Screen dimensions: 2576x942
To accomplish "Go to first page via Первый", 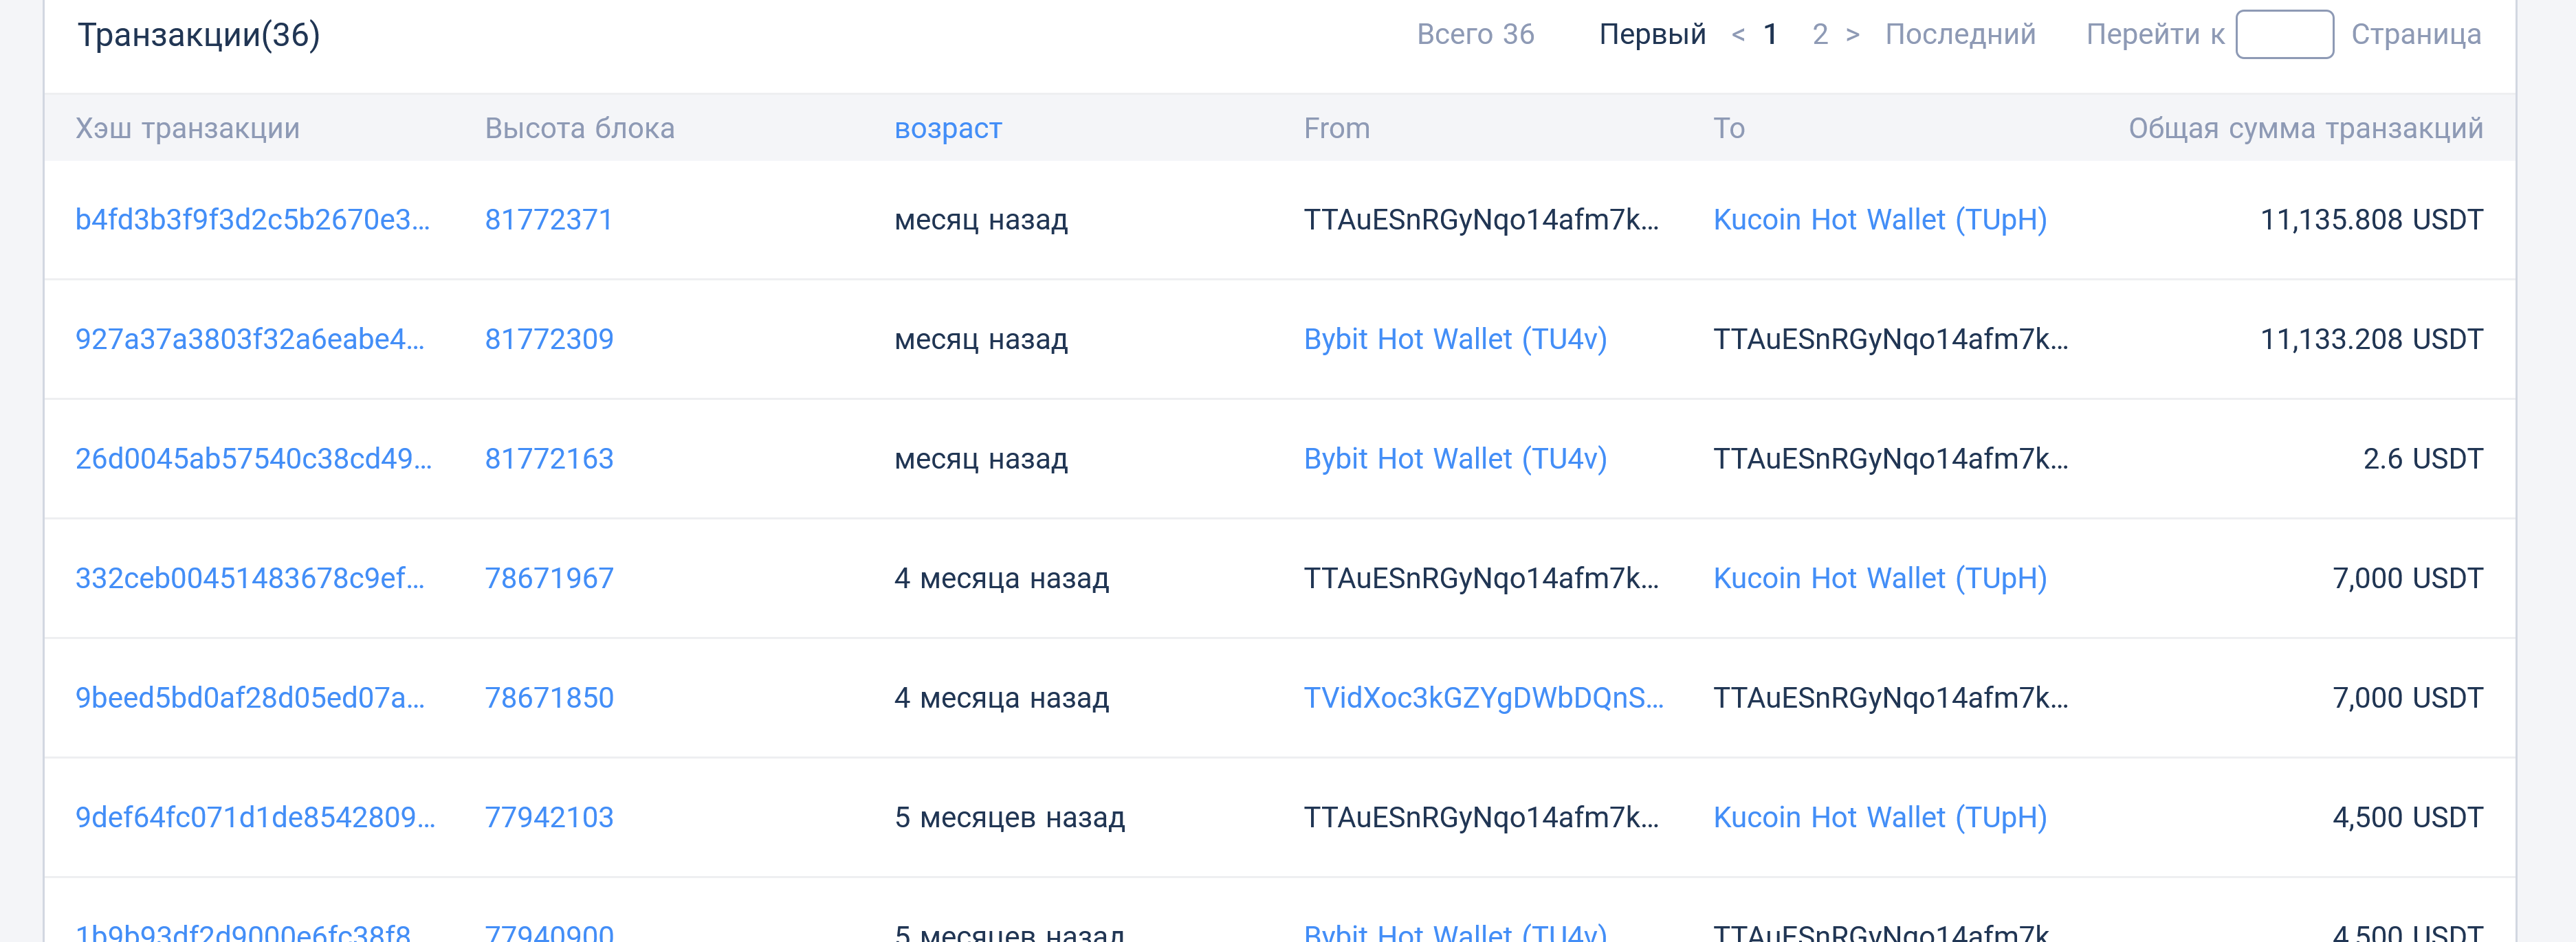I will tap(1652, 35).
